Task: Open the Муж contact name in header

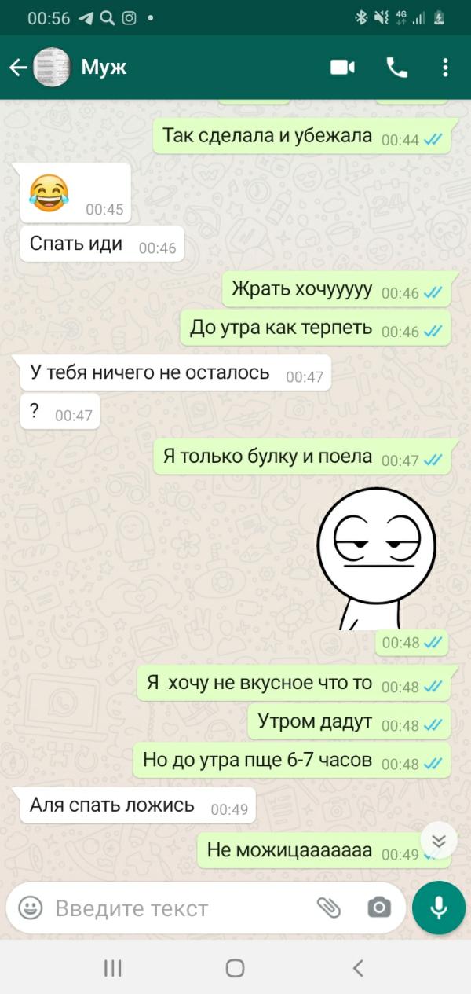Action: [104, 68]
